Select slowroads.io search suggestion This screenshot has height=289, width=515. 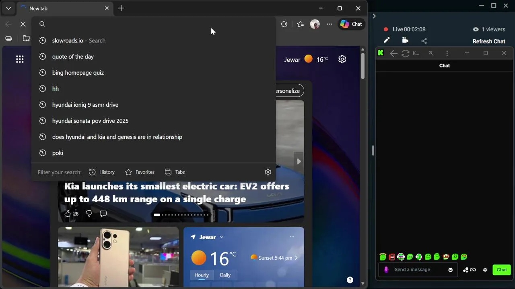tap(154, 41)
